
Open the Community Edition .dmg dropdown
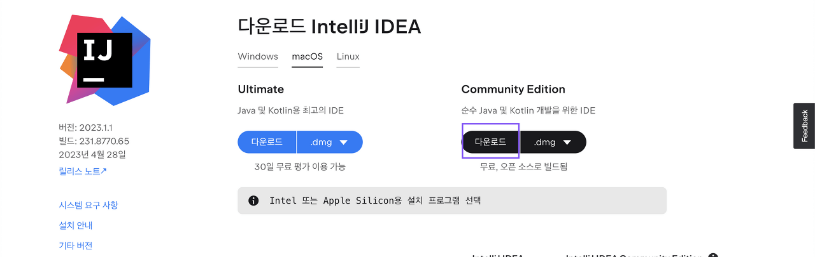[x=553, y=142]
